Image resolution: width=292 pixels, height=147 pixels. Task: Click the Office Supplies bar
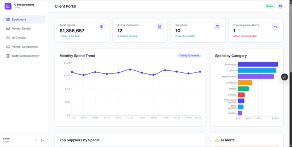[x=241, y=107]
